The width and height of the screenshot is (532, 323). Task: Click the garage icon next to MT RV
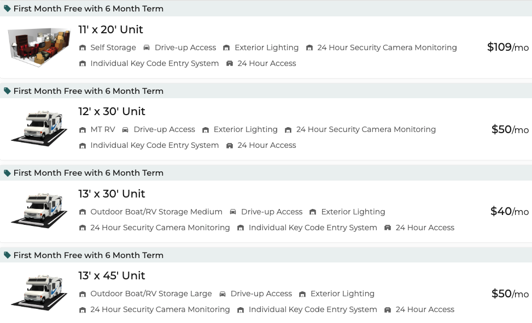(83, 130)
